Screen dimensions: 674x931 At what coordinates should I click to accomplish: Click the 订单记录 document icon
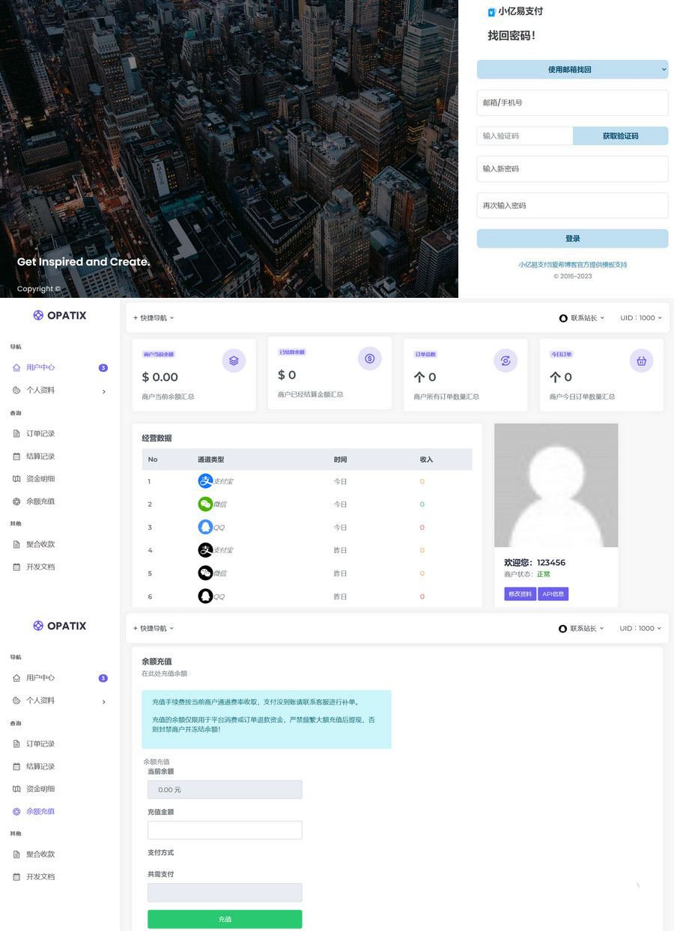16,433
